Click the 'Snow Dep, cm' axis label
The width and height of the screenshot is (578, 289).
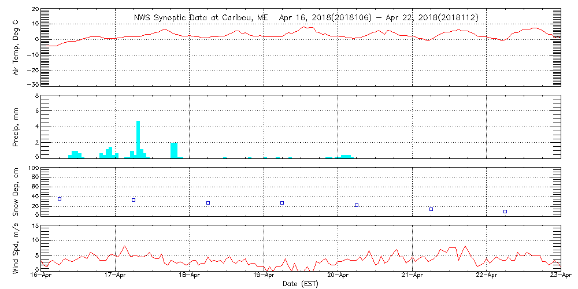point(16,191)
